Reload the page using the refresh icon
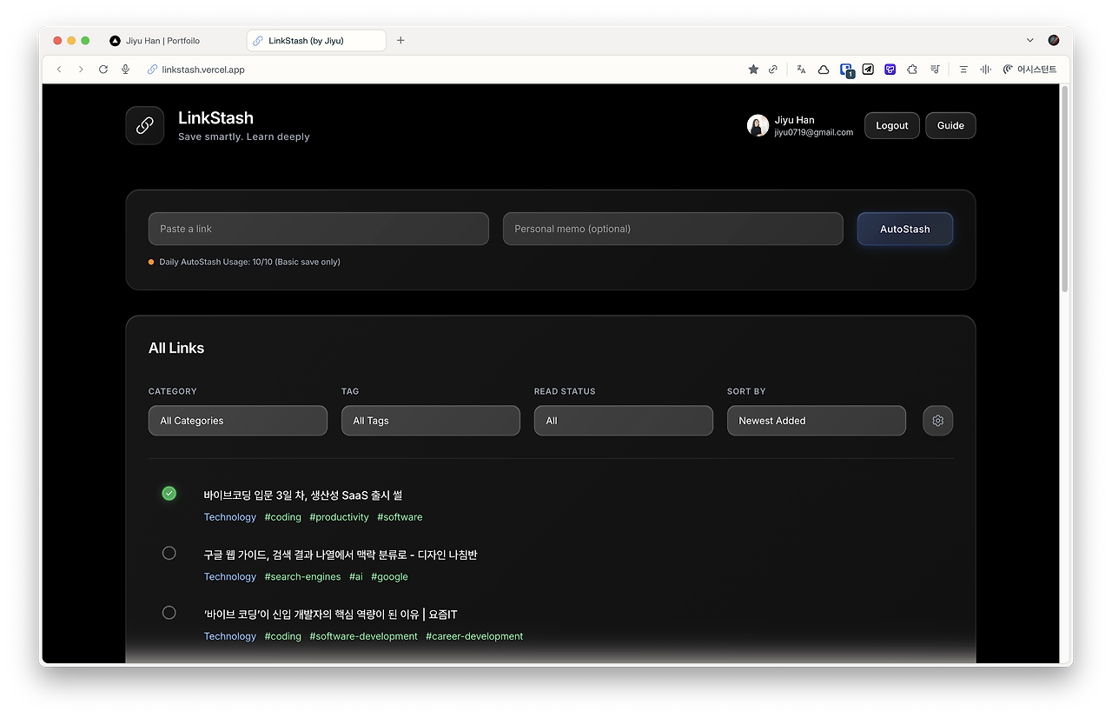Screen dimensions: 1112x718 tap(103, 69)
